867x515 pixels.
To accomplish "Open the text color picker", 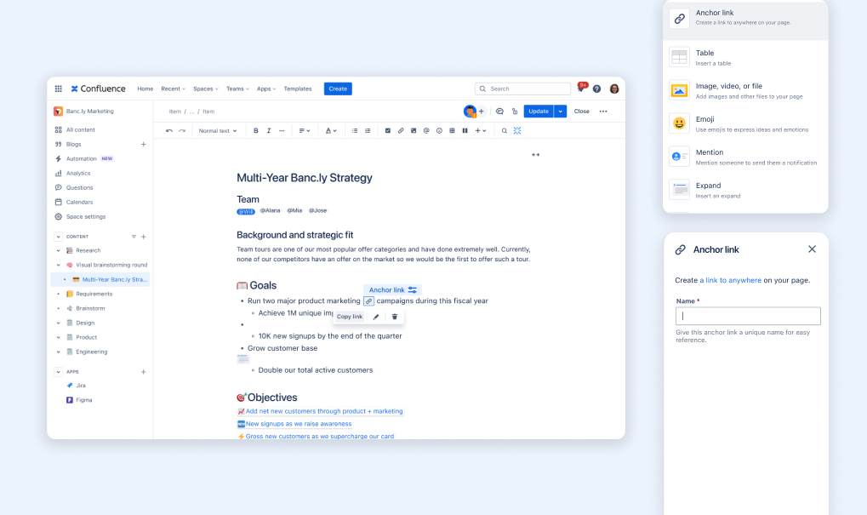I will coord(330,130).
